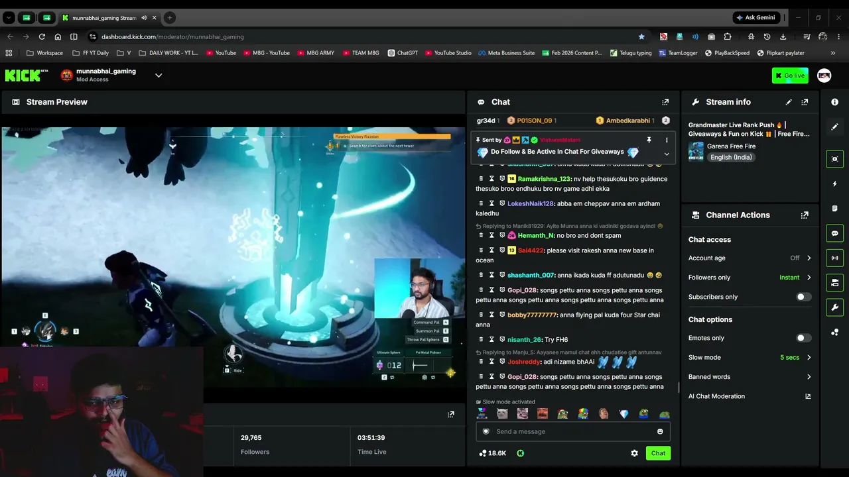Screen dimensions: 849x477
Task: Toggle Subscribers only chat
Action: click(803, 297)
